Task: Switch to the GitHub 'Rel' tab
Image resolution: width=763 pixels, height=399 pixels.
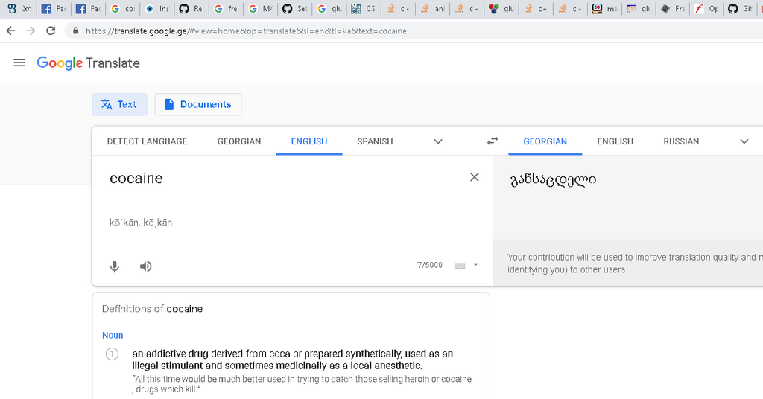Action: coord(191,9)
